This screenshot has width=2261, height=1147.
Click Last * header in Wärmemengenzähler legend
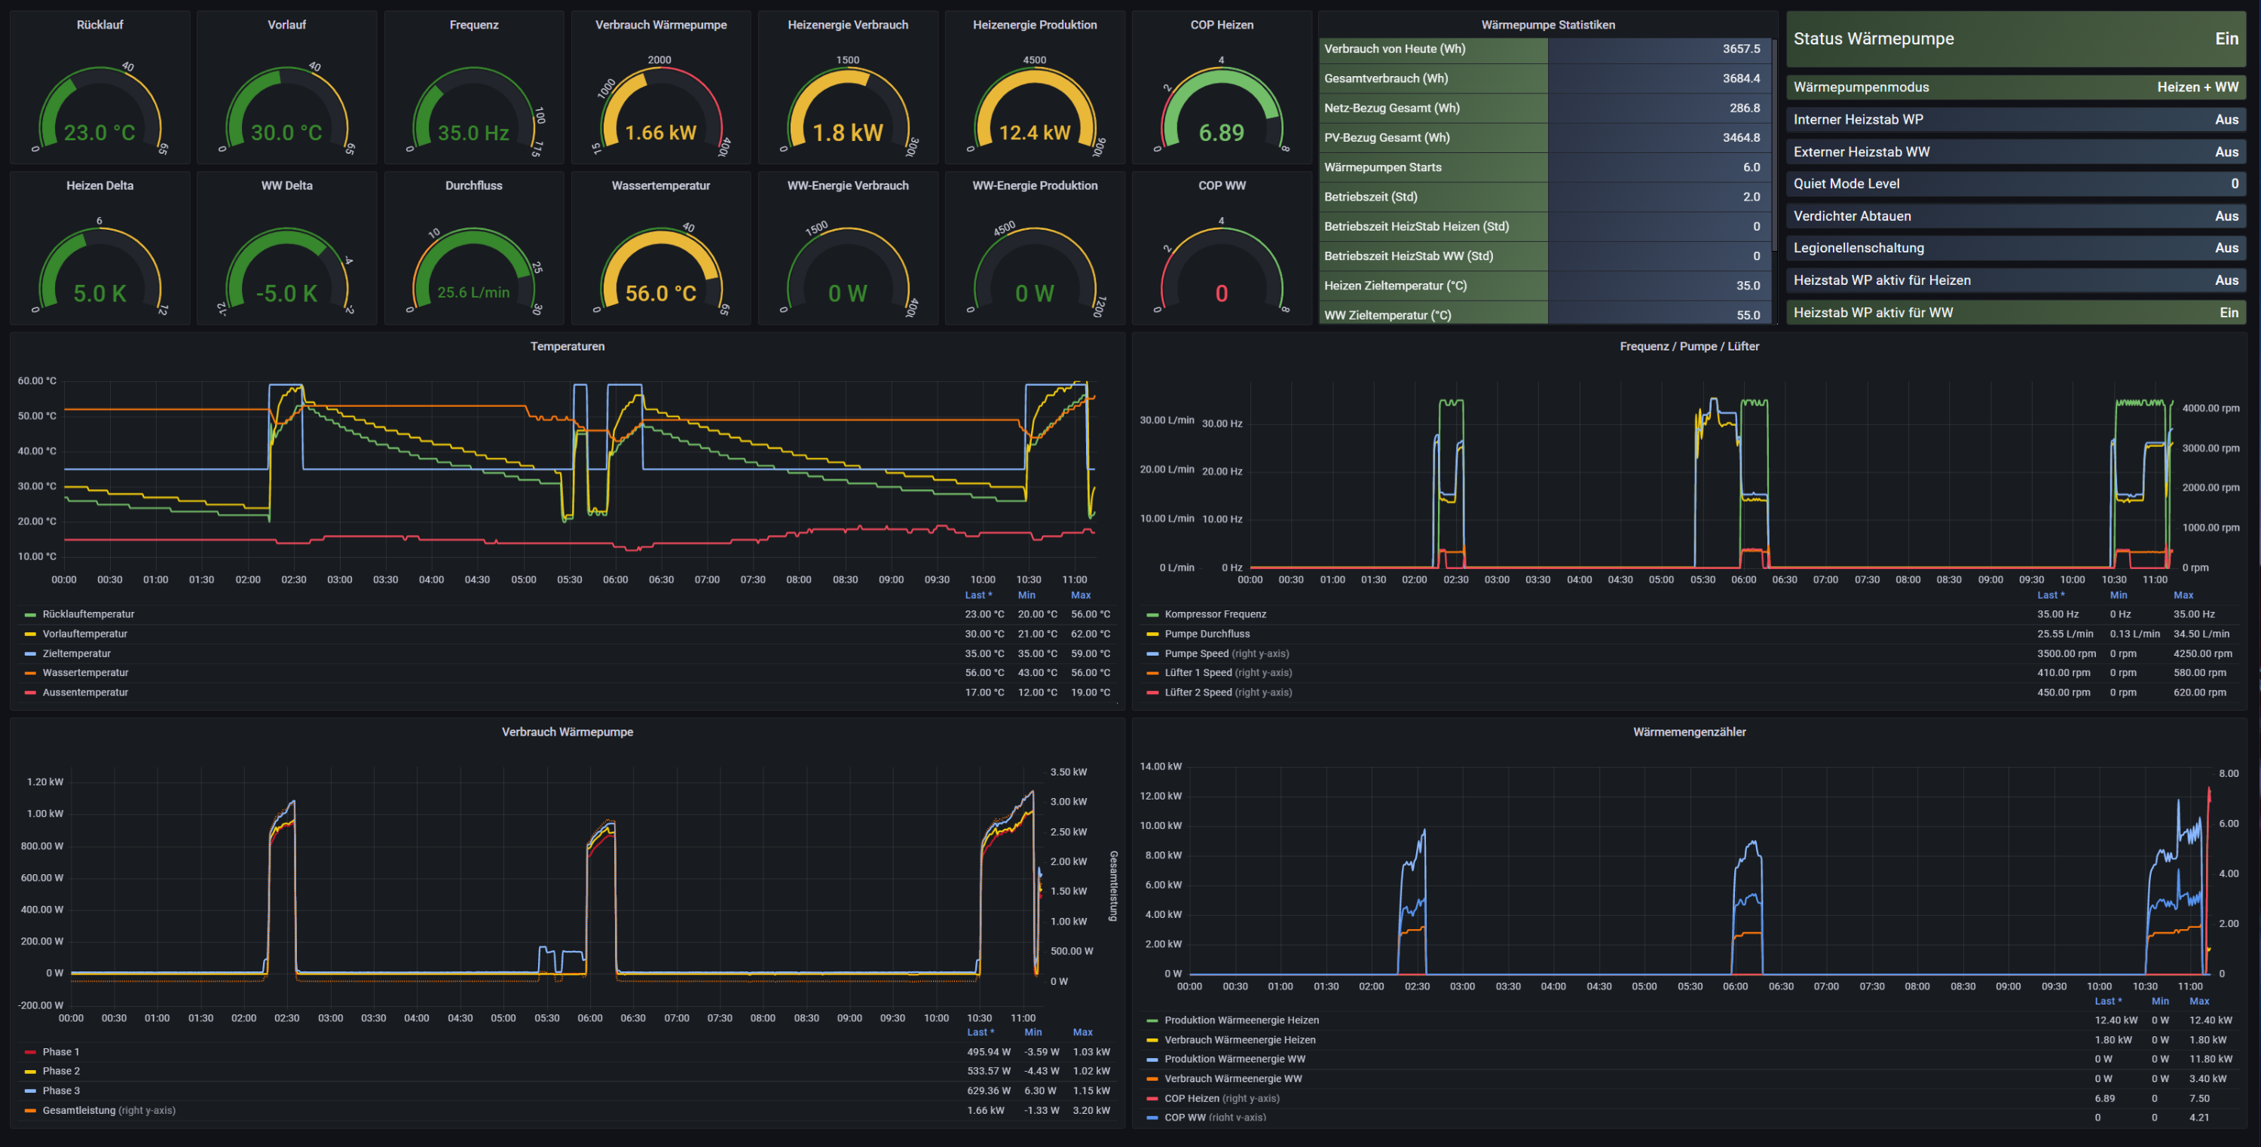2107,1002
